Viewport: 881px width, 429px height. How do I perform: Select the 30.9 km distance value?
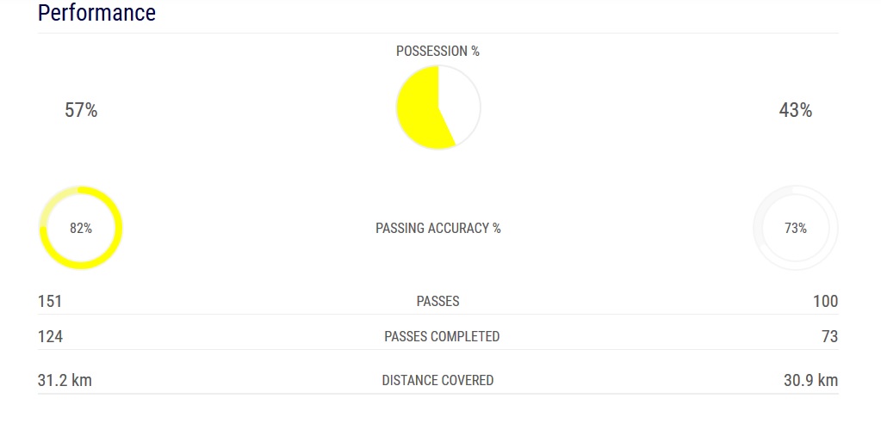pyautogui.click(x=810, y=380)
